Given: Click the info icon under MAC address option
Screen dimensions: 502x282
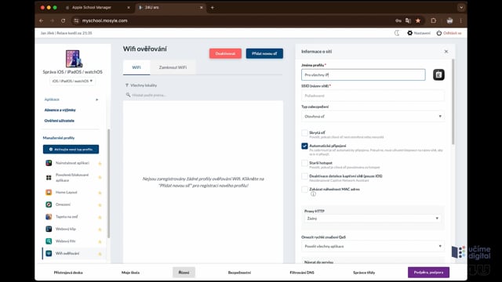Looking at the screenshot, I should (313, 193).
